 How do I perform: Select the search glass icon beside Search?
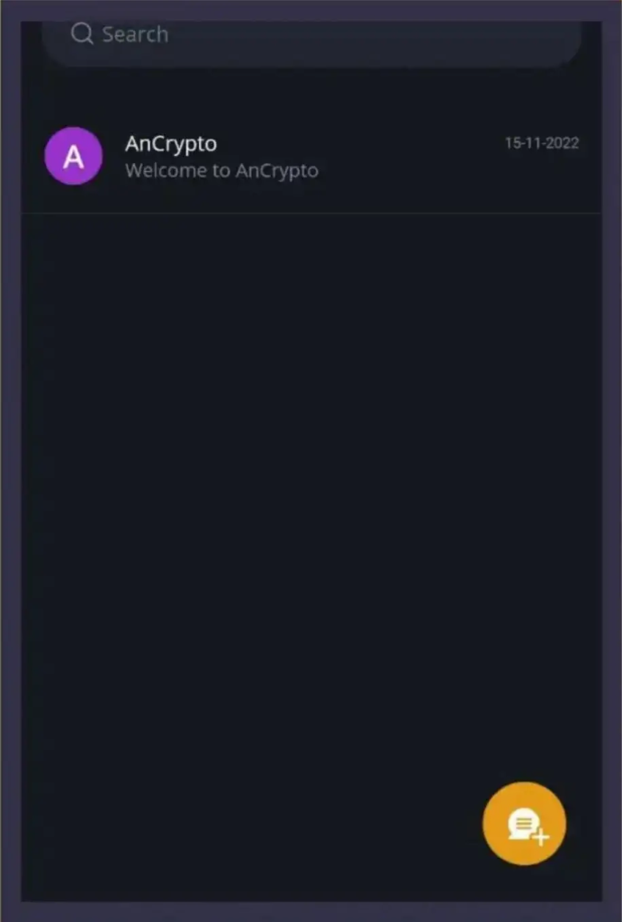82,33
